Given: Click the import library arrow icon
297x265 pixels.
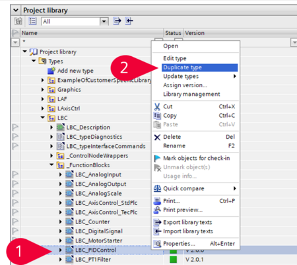Looking at the screenshot, I should 129,21.
